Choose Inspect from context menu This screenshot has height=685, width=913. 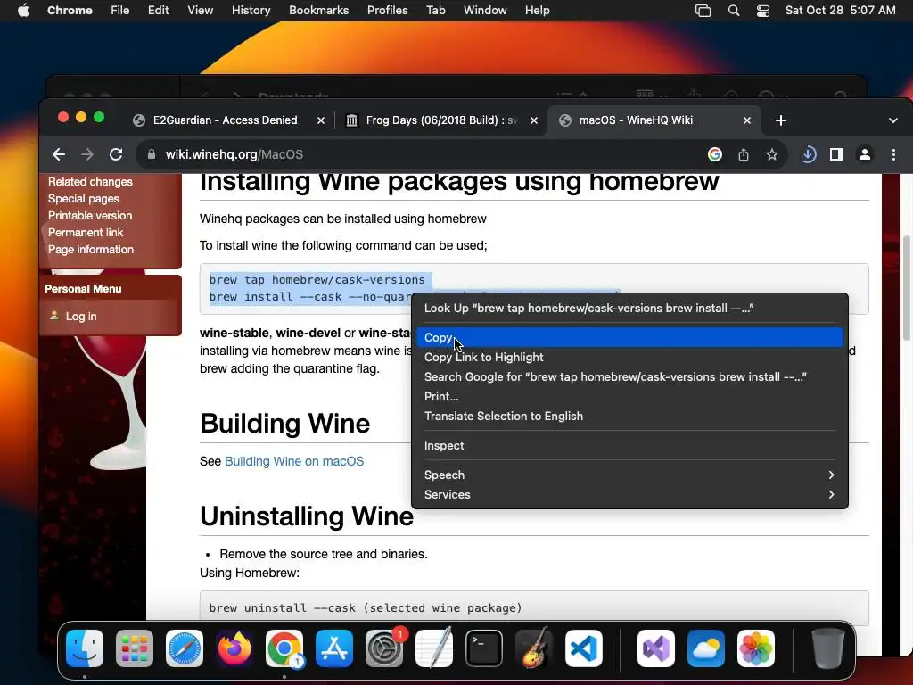(x=630, y=446)
